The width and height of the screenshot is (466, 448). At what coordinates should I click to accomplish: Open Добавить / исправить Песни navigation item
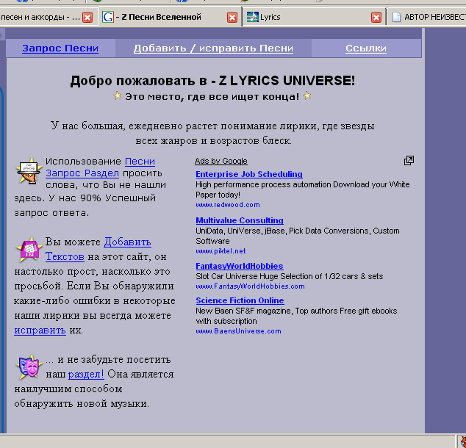click(x=213, y=48)
